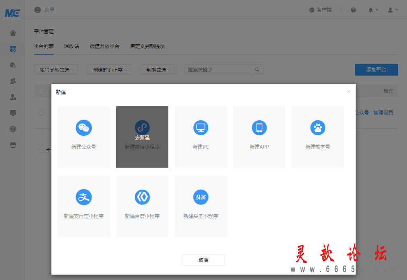Choose the 新建APP phone icon
The height and width of the screenshot is (280, 407).
[x=259, y=128]
